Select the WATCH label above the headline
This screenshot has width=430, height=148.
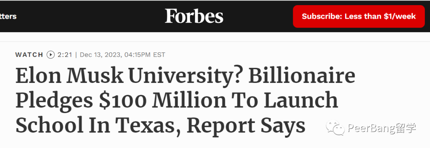[x=29, y=55]
